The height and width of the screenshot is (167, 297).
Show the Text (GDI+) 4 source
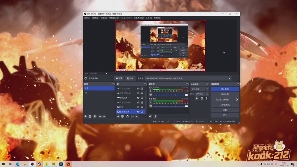pos(138,93)
